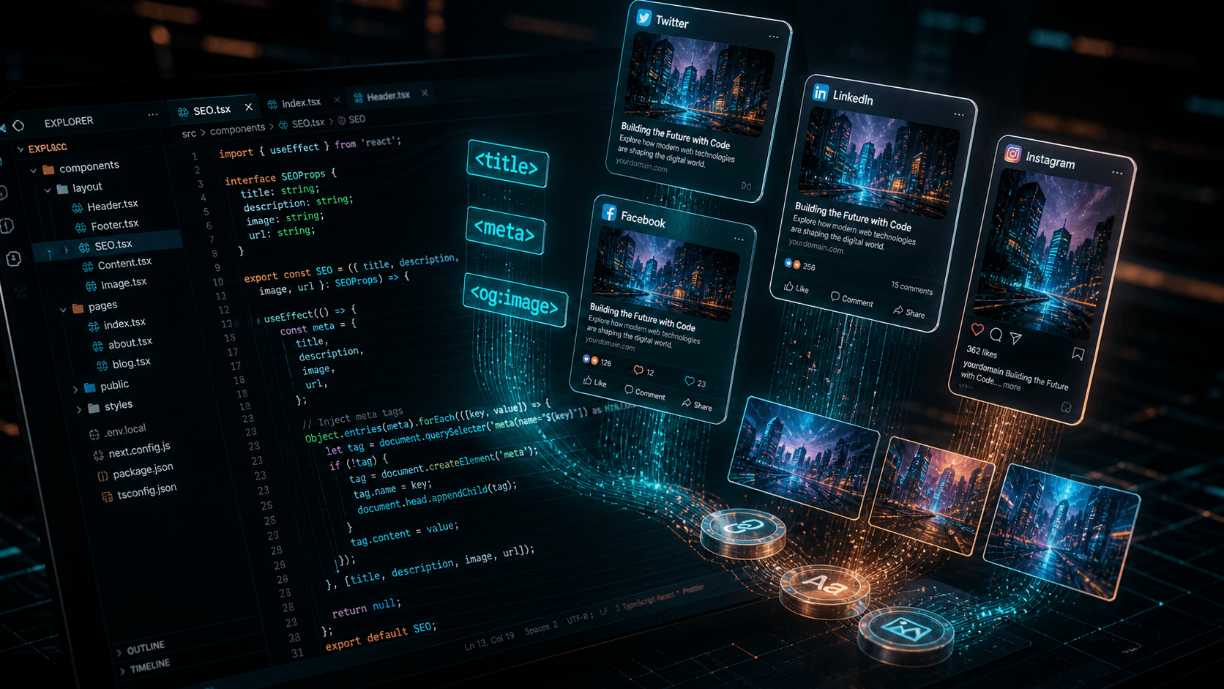Click the Twitter card cityscape preview image
This screenshot has height=689, width=1224.
point(698,83)
